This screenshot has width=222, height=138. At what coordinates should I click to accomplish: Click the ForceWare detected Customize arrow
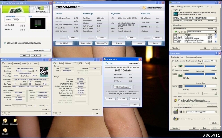coord(216,28)
